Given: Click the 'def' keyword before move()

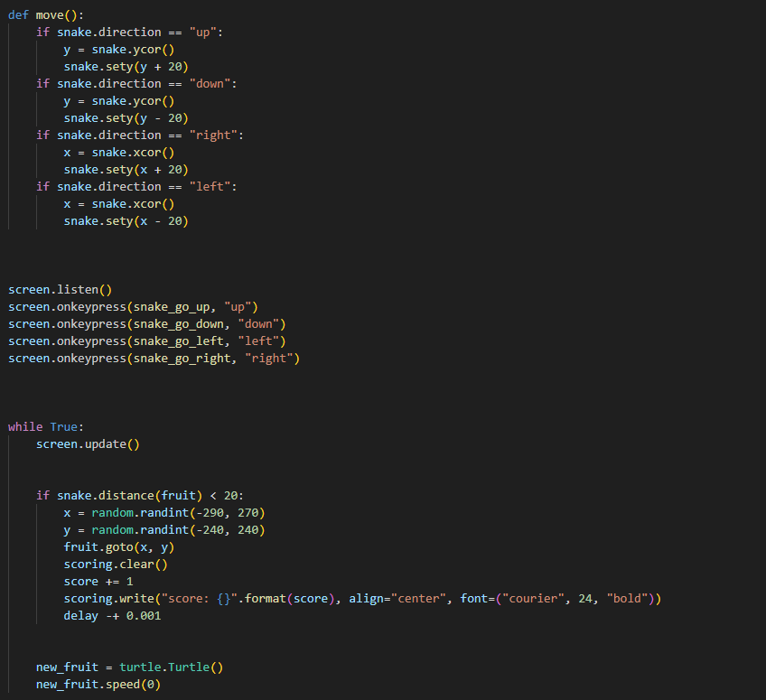Looking at the screenshot, I should pyautogui.click(x=18, y=14).
